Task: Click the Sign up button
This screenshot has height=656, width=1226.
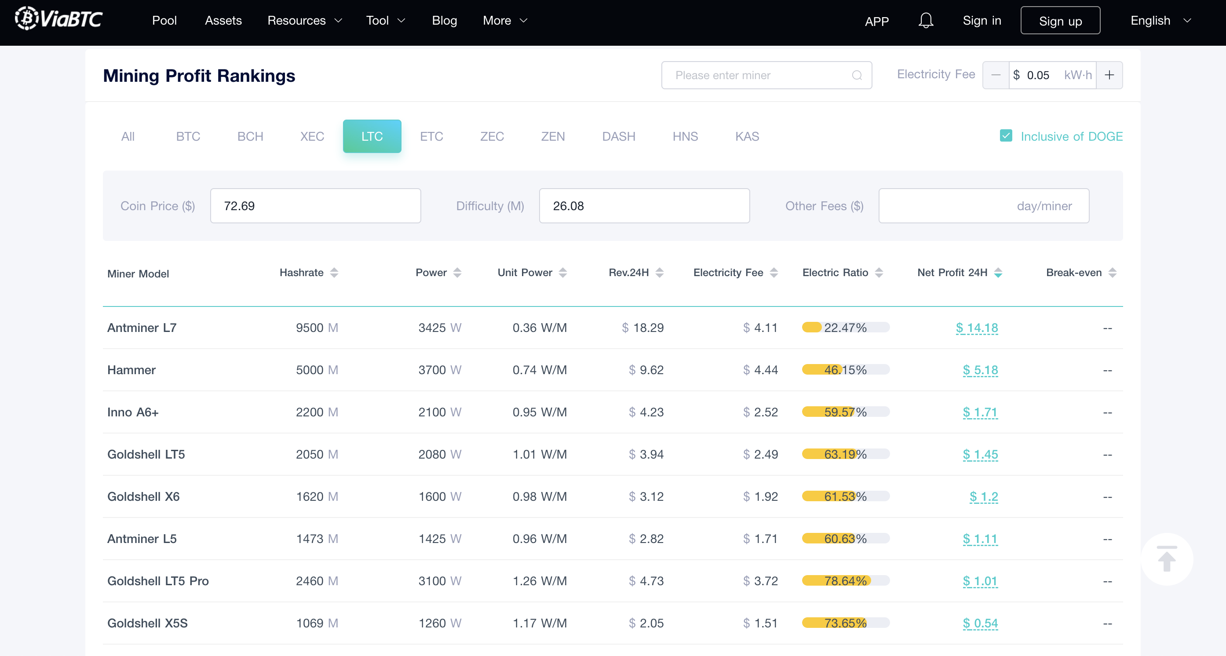Action: point(1060,21)
